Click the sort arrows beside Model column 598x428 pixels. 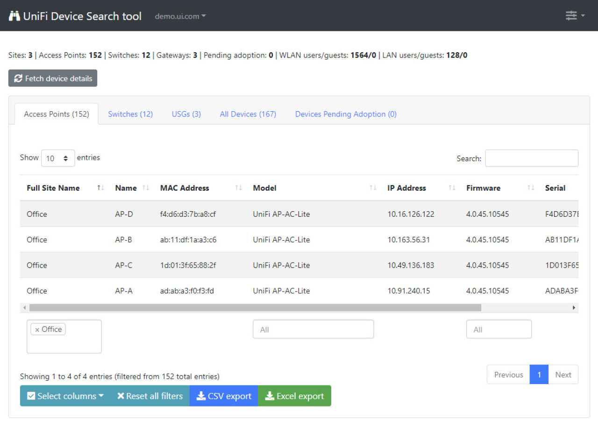[373, 188]
